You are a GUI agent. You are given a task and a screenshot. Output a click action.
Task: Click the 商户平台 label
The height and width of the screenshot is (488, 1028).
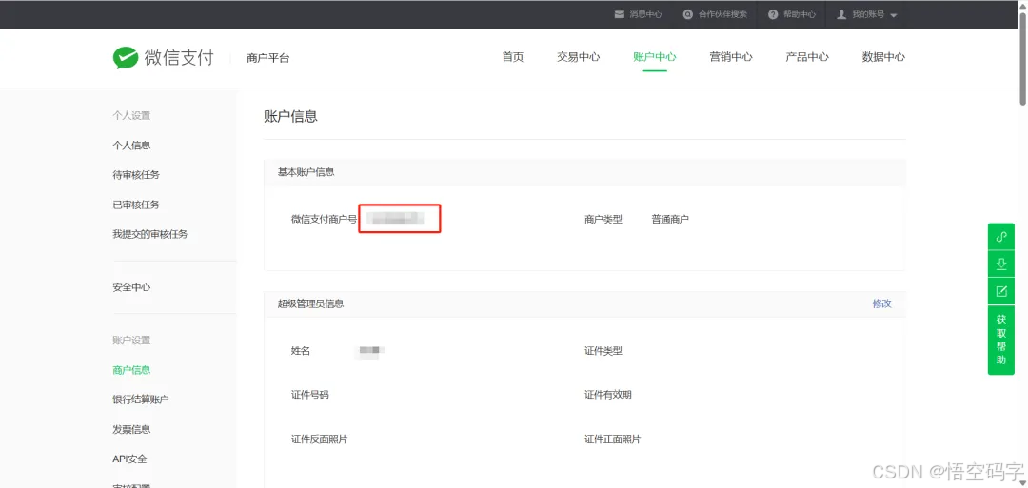pyautogui.click(x=267, y=58)
